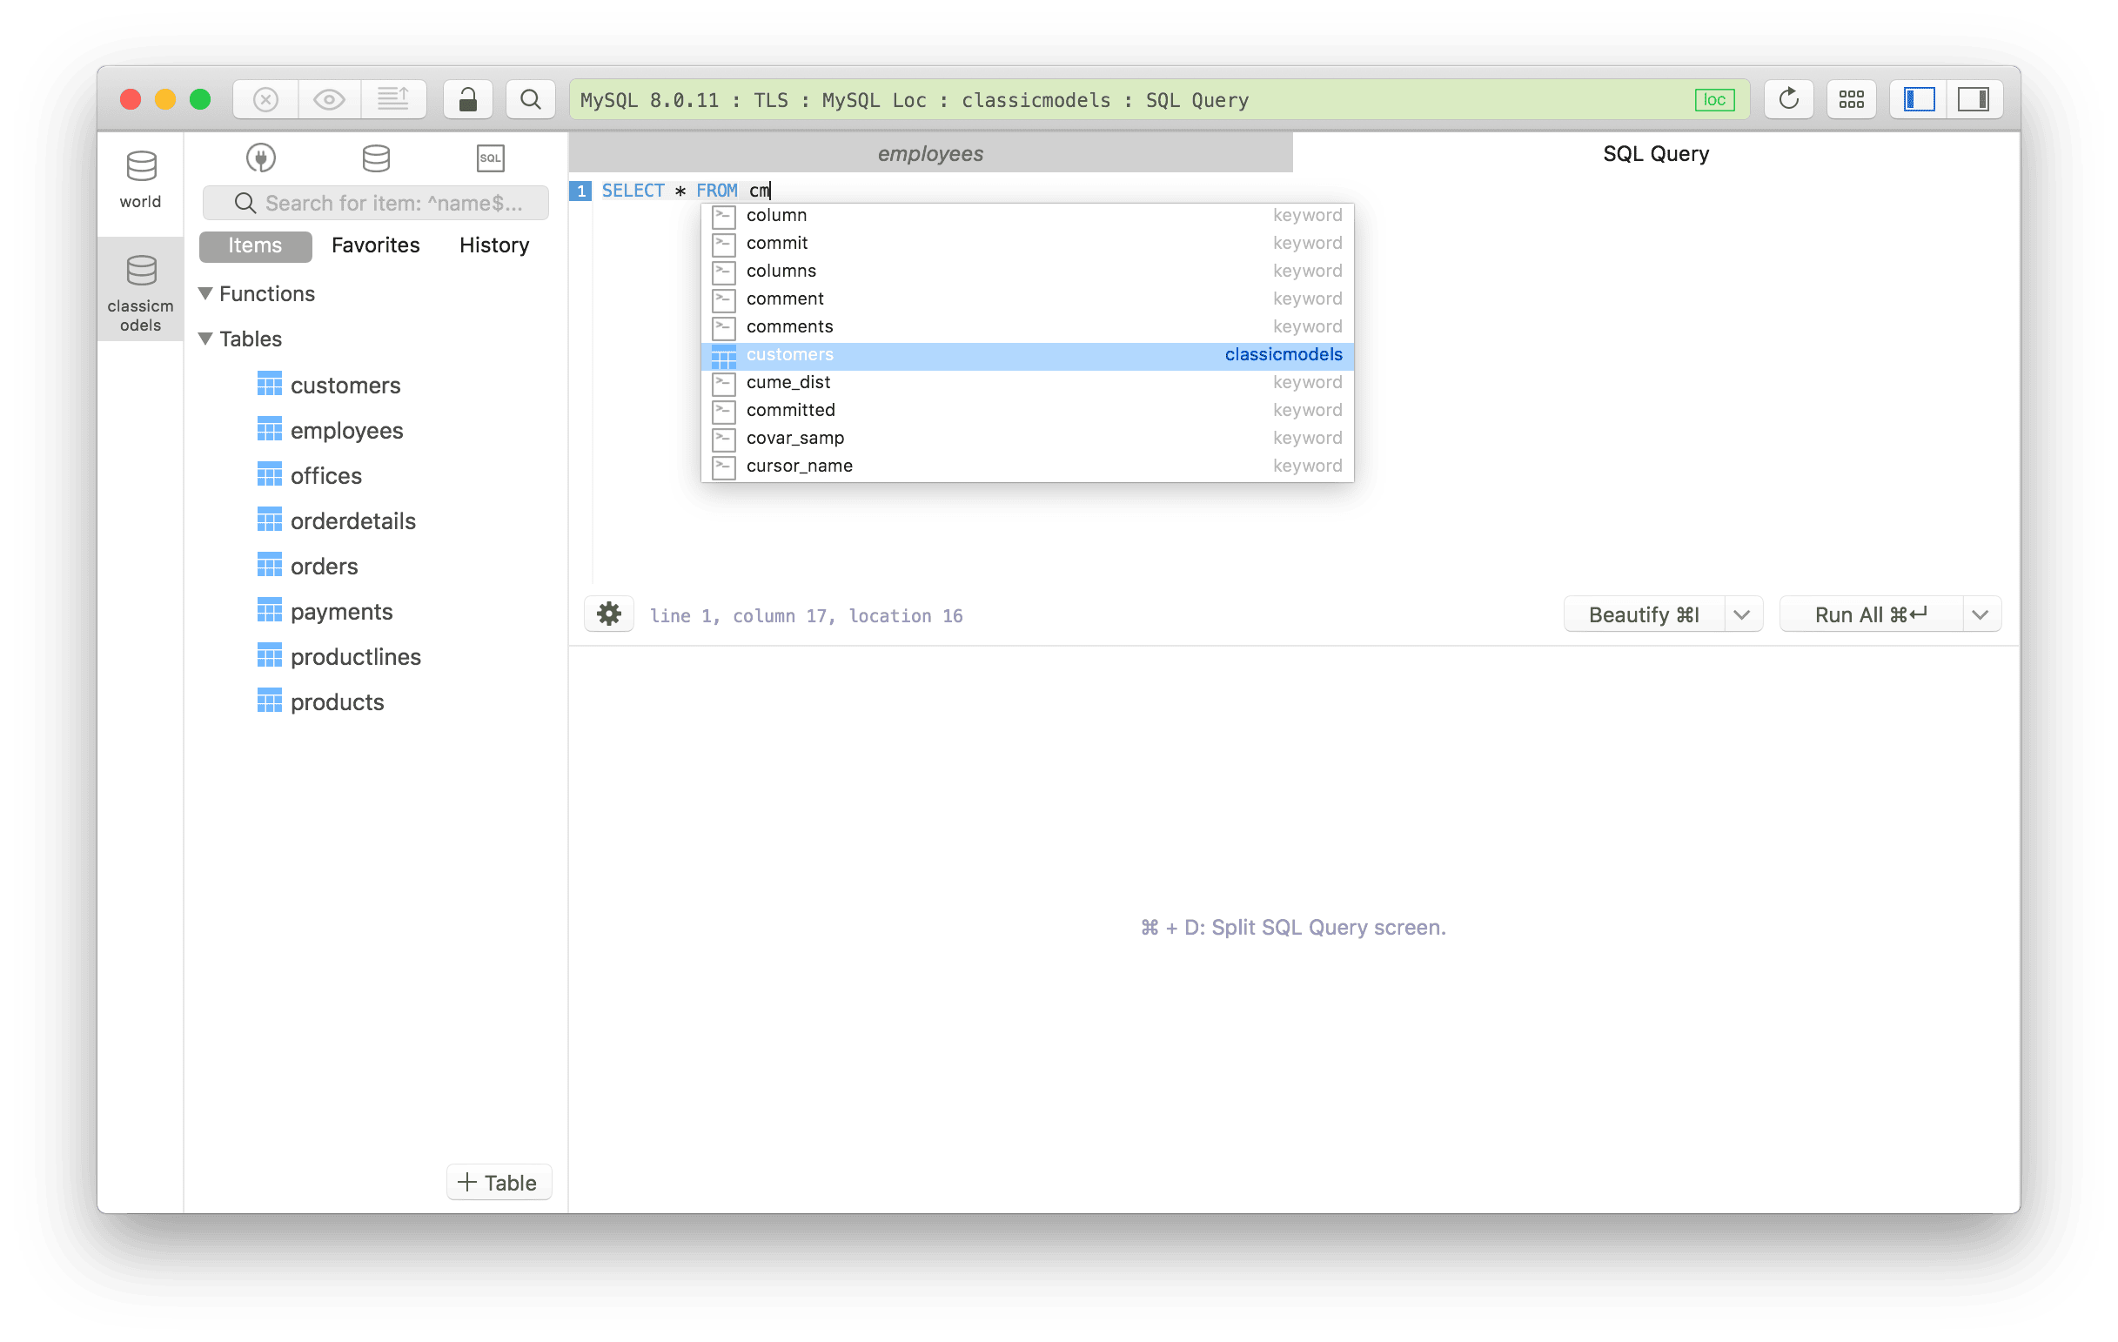Open the SQL file icon in sidebar
Image resolution: width=2118 pixels, height=1342 pixels.
click(491, 158)
